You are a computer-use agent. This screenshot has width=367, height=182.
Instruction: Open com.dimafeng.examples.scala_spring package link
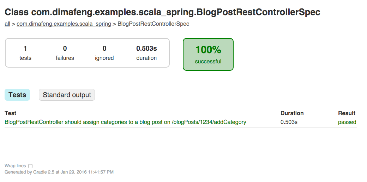(64, 24)
